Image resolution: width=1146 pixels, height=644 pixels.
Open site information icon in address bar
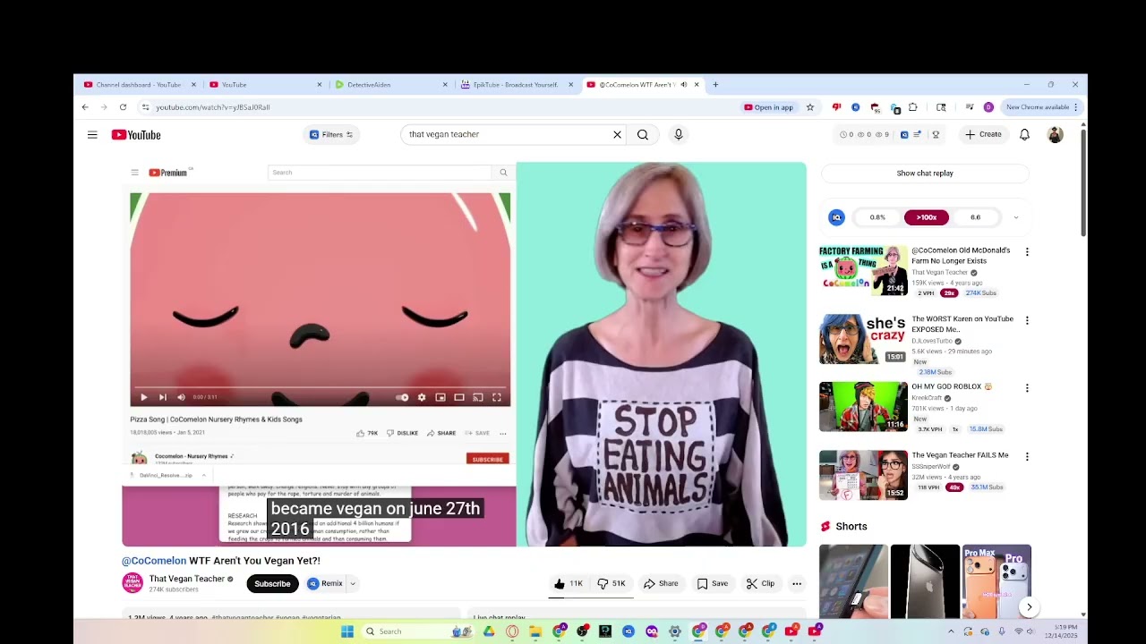[145, 107]
